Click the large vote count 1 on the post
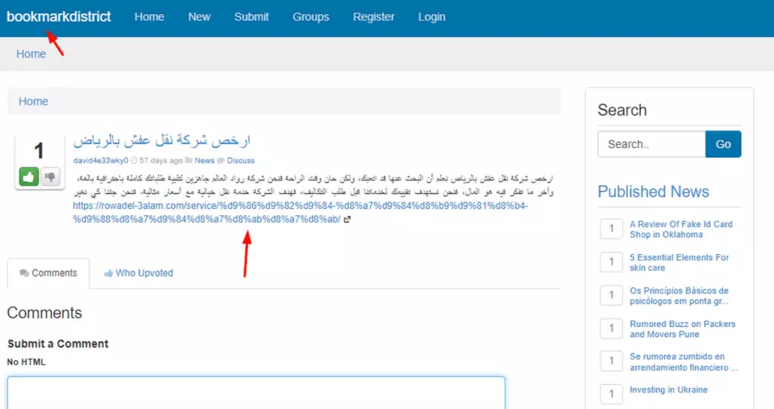Image resolution: width=774 pixels, height=409 pixels. coord(39,150)
